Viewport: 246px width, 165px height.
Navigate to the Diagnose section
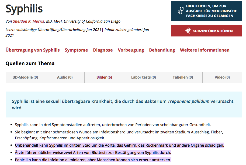(x=103, y=50)
